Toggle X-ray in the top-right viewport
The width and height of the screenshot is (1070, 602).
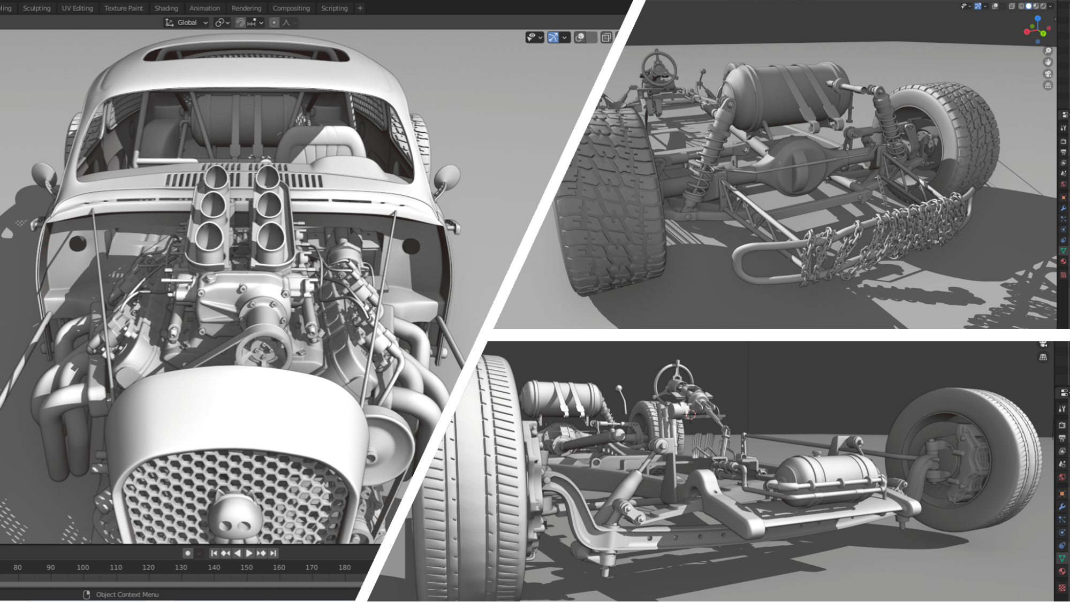[1012, 6]
